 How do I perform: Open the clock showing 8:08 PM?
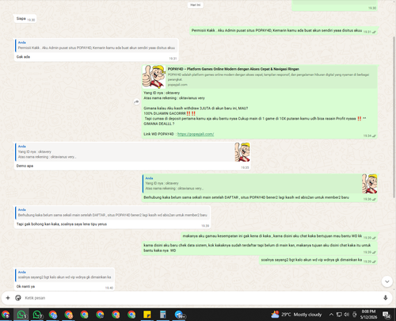368,315
